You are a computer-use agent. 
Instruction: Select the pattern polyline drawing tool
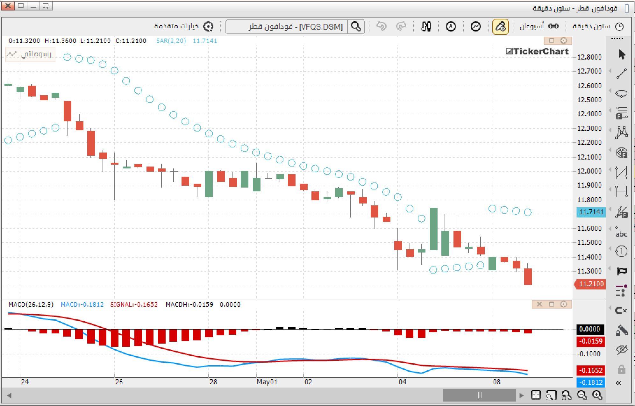pos(621,132)
